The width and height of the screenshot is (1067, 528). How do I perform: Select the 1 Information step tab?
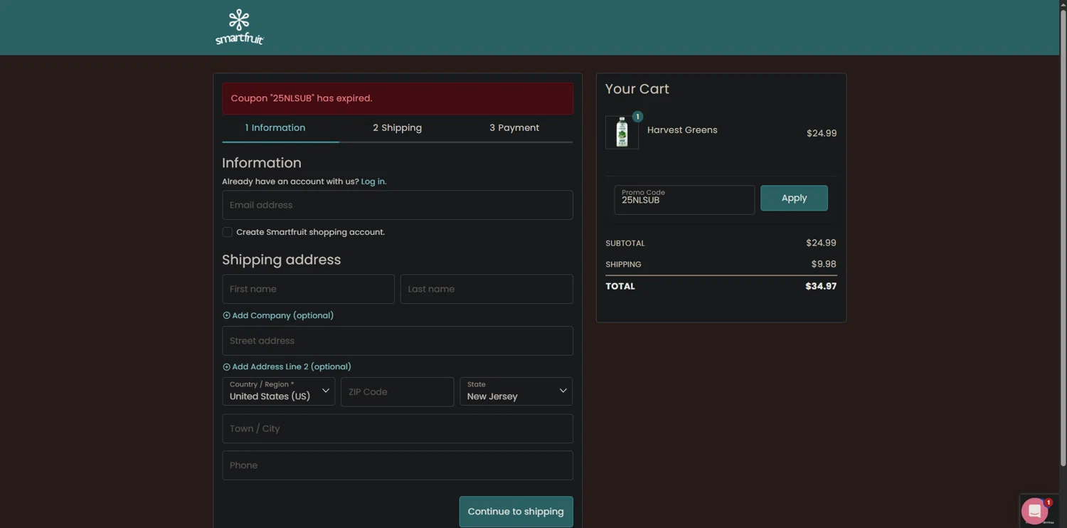[x=275, y=128]
